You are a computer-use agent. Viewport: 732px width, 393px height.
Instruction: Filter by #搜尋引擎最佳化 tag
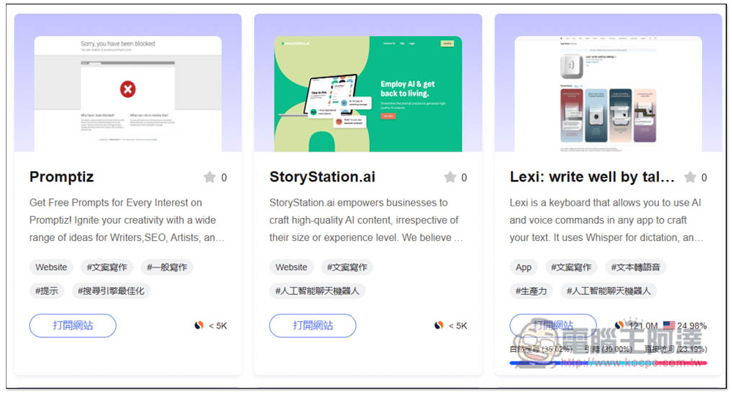coord(111,291)
